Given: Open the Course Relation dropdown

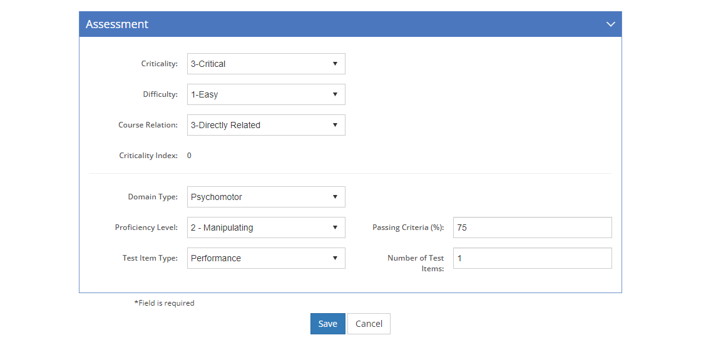Looking at the screenshot, I should coord(266,126).
